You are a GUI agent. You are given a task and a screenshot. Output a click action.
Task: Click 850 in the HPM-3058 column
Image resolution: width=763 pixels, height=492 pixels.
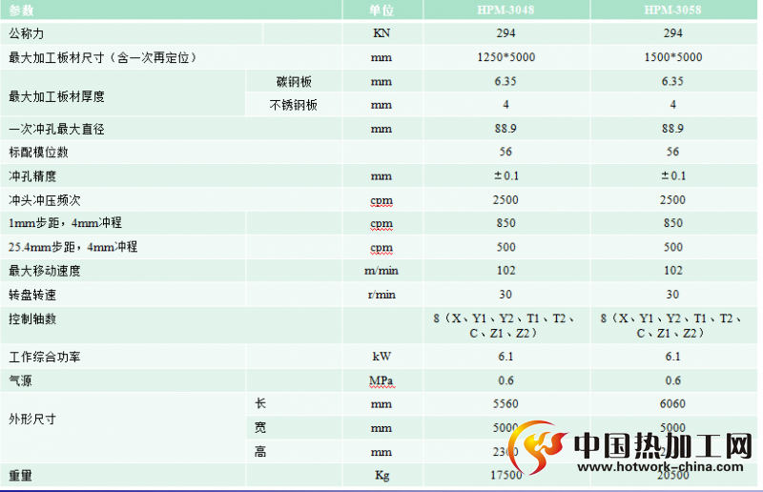tap(673, 223)
